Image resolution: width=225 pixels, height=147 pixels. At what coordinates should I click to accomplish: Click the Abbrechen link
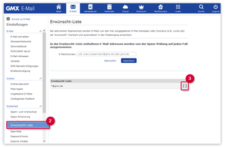[110, 61]
